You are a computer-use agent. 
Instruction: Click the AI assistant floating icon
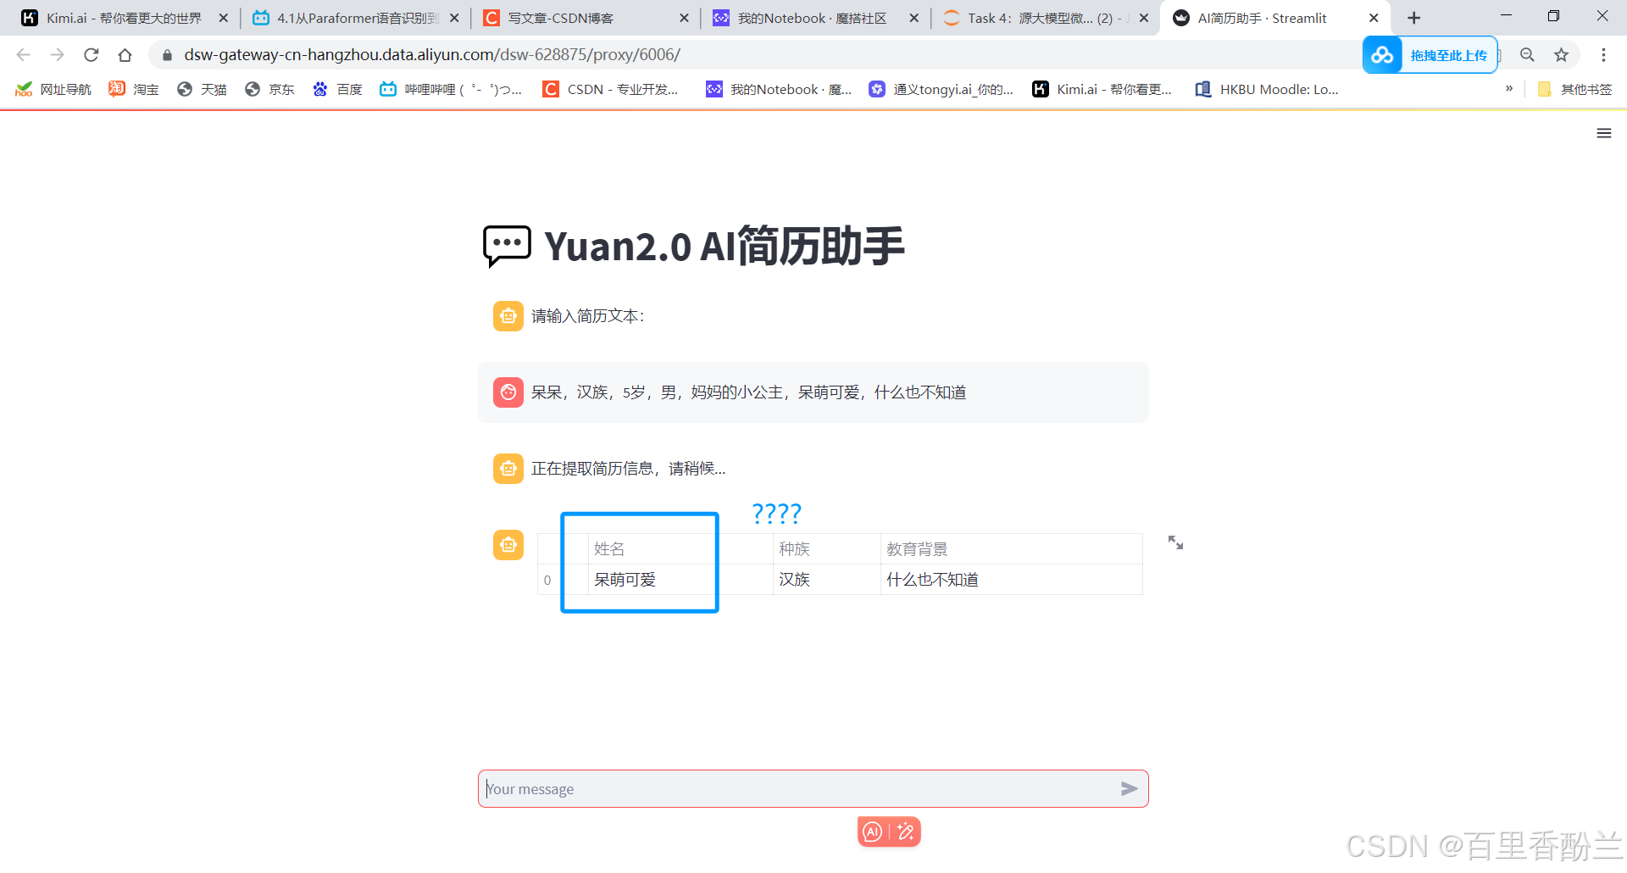[873, 832]
